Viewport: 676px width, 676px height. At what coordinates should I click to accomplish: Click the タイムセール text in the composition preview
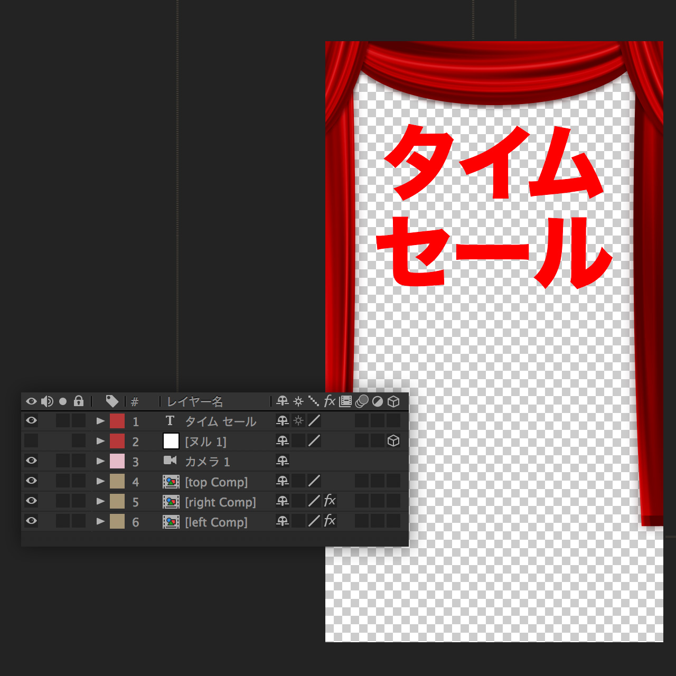tap(494, 206)
